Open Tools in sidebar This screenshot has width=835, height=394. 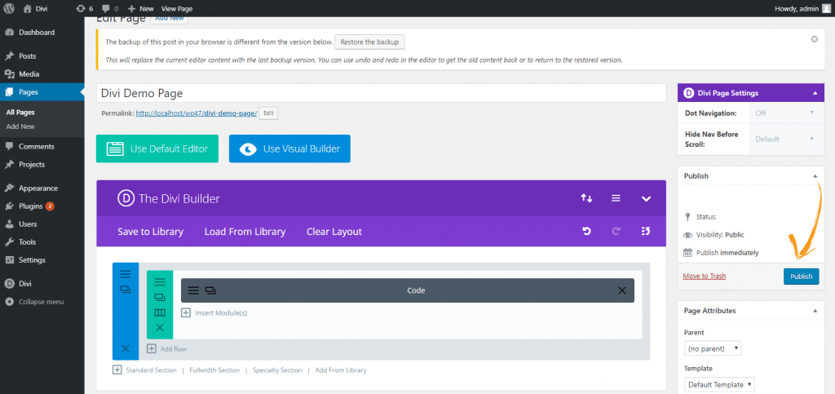(27, 241)
